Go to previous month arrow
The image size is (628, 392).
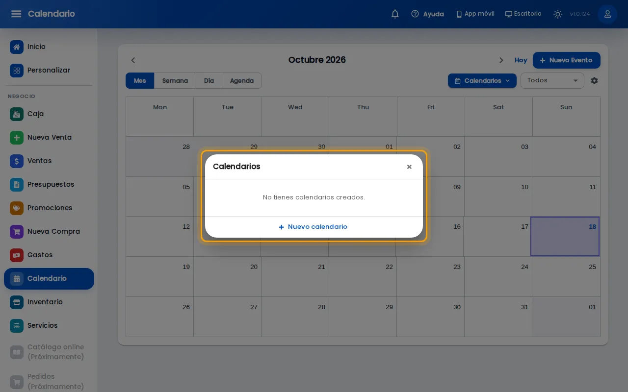click(133, 60)
